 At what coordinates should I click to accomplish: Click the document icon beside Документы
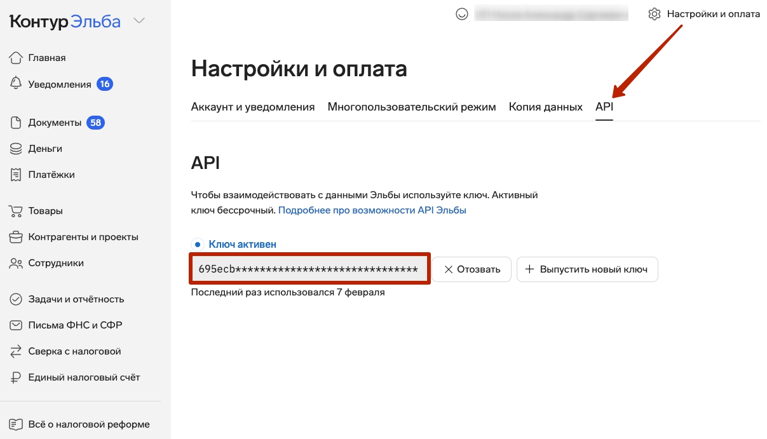[x=16, y=123]
